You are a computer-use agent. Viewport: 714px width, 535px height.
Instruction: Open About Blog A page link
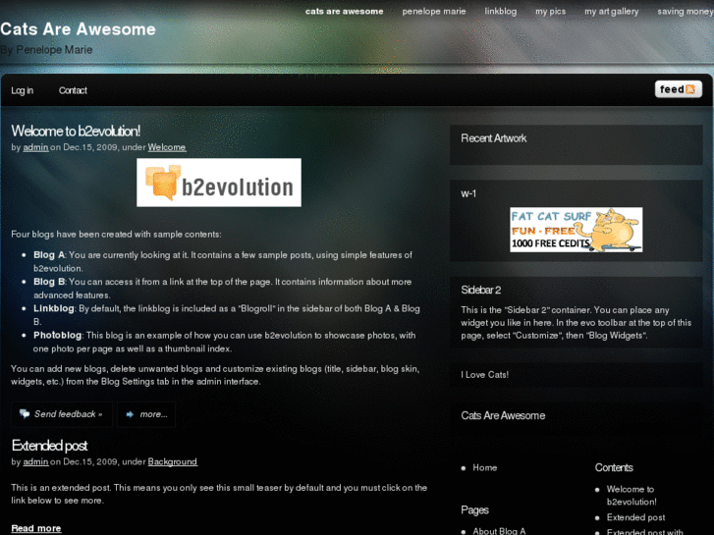[499, 531]
